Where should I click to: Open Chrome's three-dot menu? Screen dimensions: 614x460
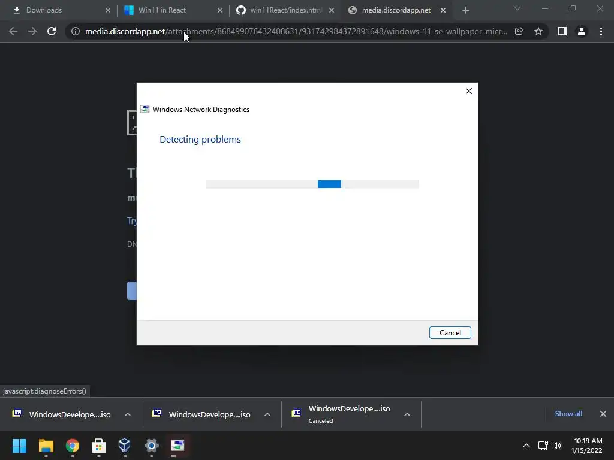point(601,31)
